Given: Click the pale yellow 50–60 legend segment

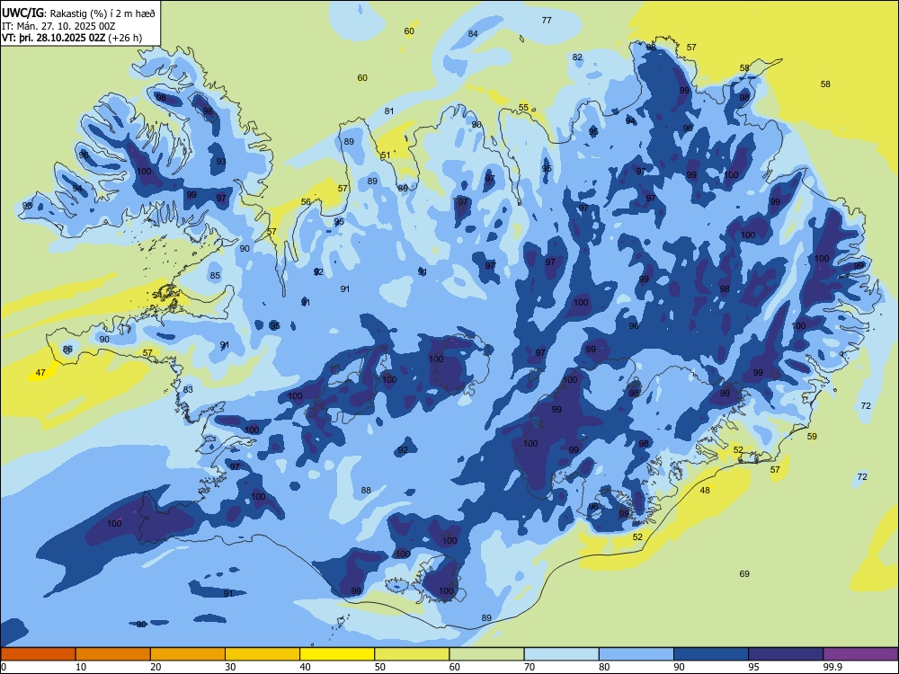Looking at the screenshot, I should pyautogui.click(x=412, y=654).
